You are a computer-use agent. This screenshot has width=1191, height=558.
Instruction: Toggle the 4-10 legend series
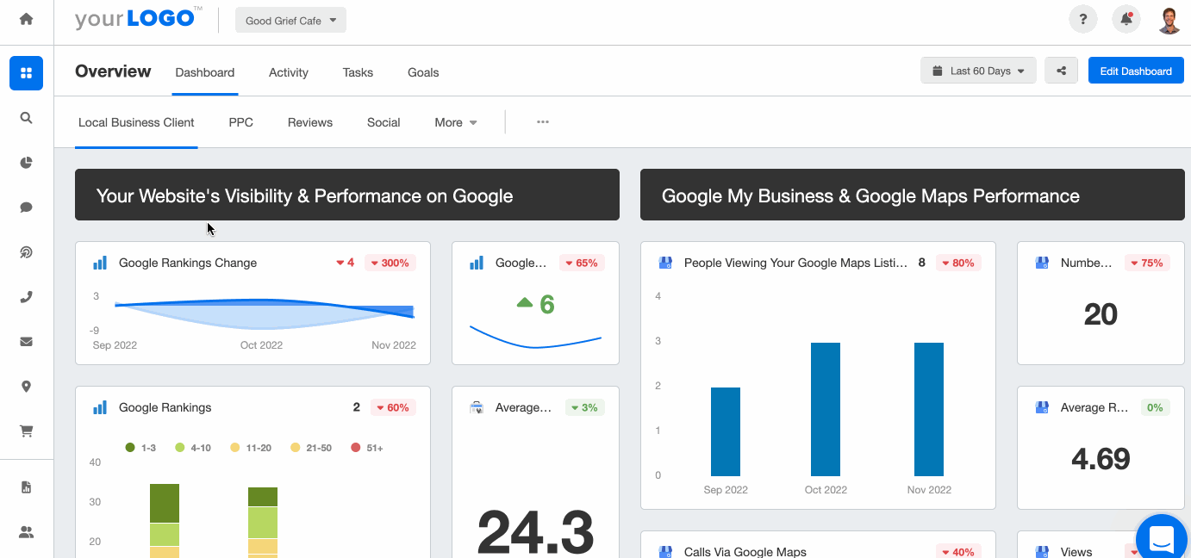[192, 448]
